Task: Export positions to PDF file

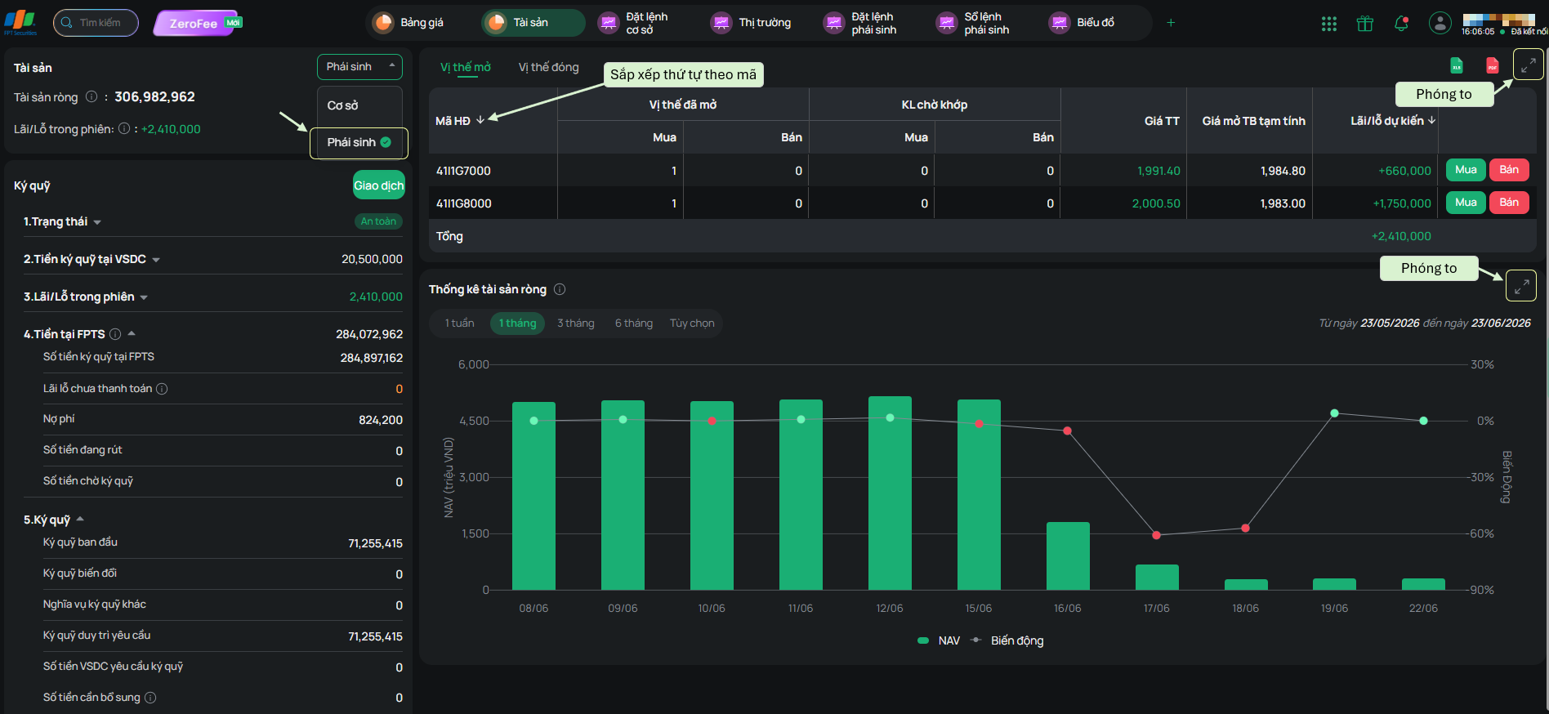Action: tap(1493, 65)
